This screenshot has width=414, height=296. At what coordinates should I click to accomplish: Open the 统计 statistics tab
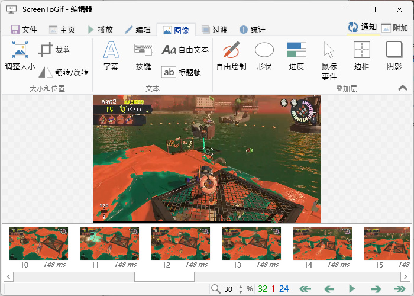pos(252,30)
